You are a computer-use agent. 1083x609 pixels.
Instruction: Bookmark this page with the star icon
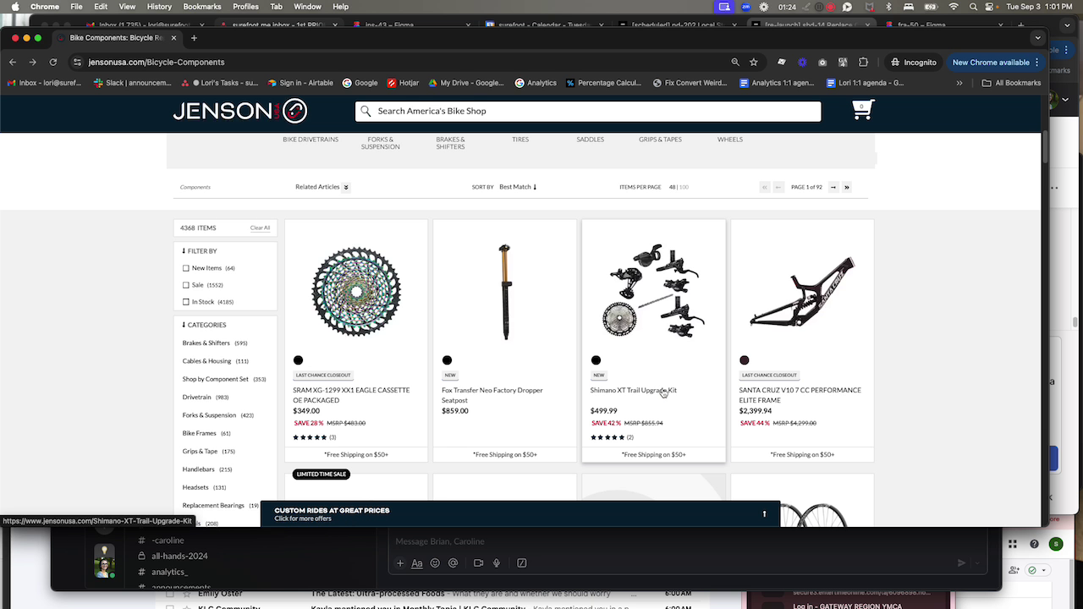[x=754, y=62]
